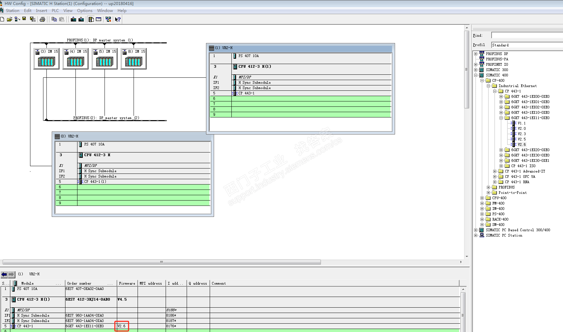Screen dimensions: 563x332
Task: Select the IM 153 station (6) icon
Action: tap(134, 58)
